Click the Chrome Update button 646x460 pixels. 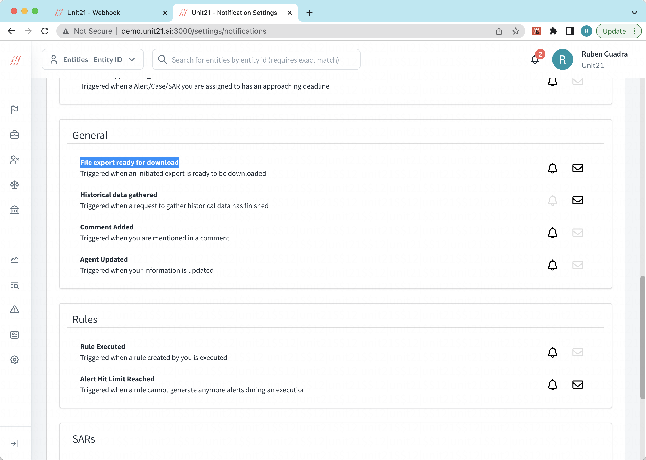click(614, 31)
